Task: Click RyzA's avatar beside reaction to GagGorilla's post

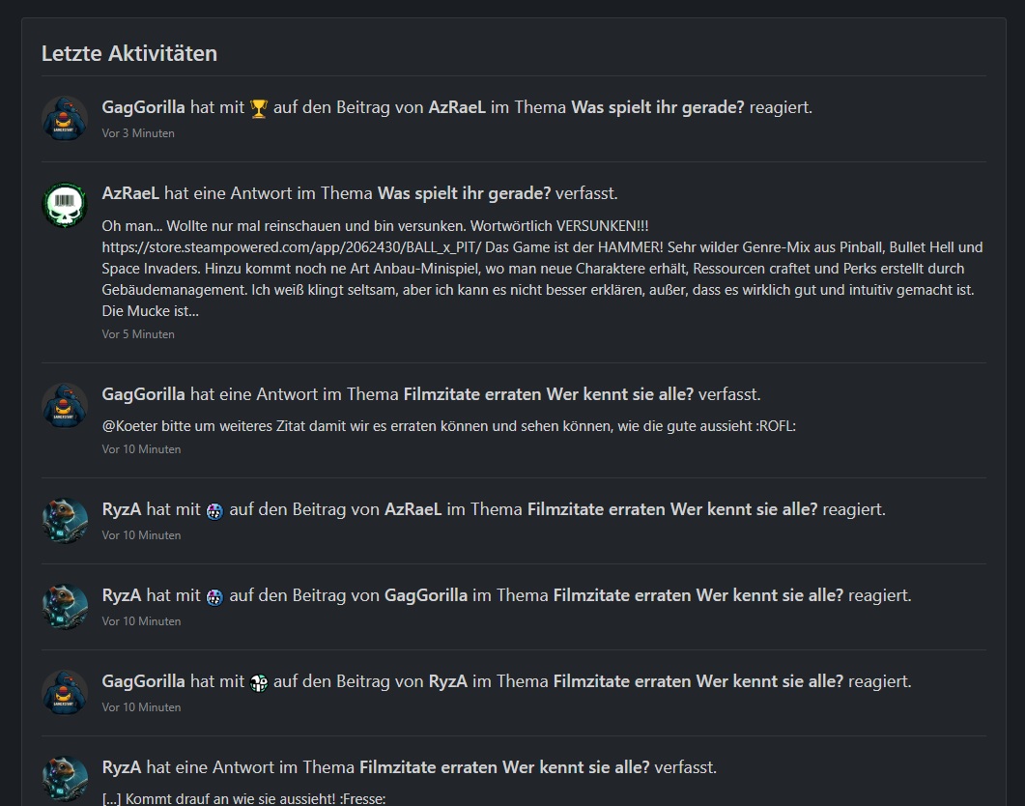Action: click(65, 607)
